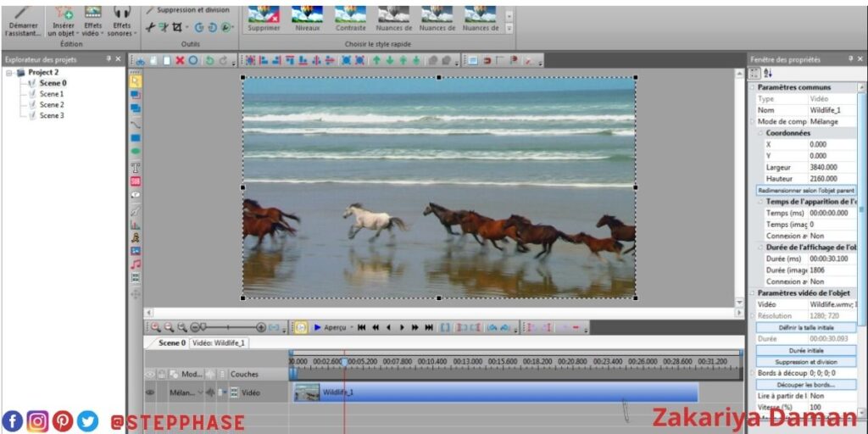Screen dimensions: 868x434
Task: Select the crop tool in Outils
Action: (177, 27)
